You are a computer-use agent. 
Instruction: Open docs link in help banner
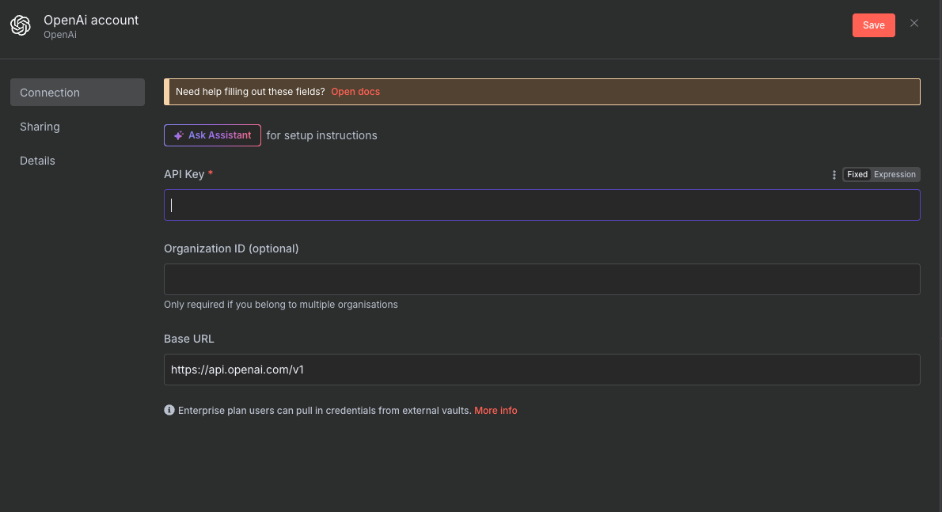pyautogui.click(x=355, y=92)
